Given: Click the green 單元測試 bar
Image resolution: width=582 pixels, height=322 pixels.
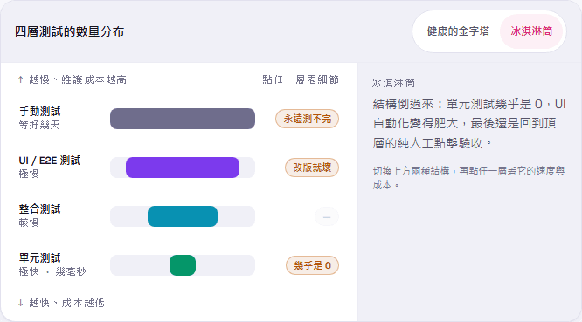Looking at the screenshot, I should click(x=183, y=265).
